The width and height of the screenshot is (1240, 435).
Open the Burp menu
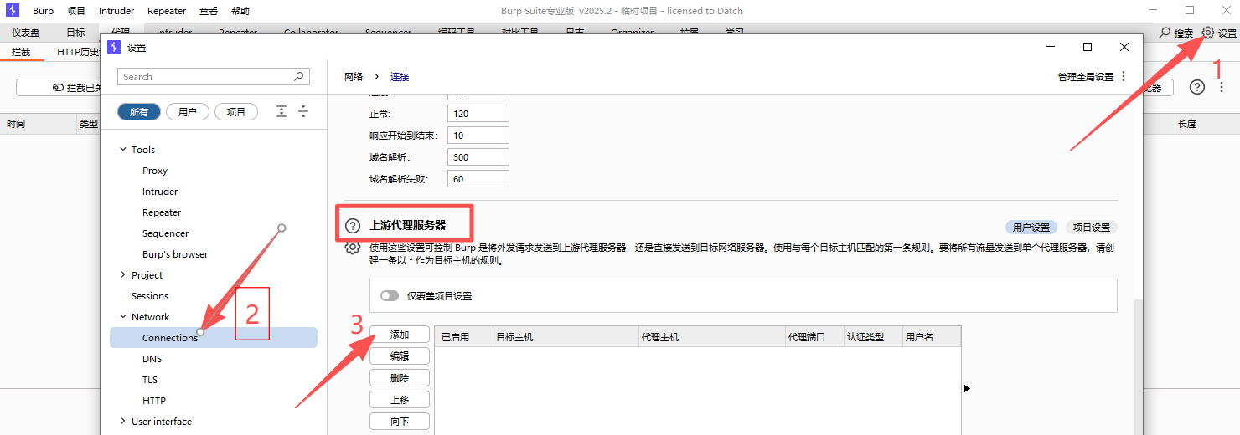coord(43,11)
